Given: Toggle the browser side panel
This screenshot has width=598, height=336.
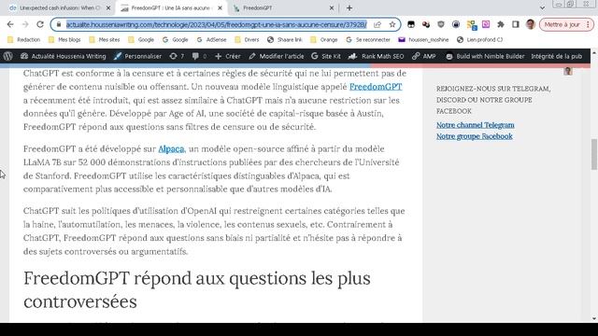Looking at the screenshot, I should tap(516, 24).
